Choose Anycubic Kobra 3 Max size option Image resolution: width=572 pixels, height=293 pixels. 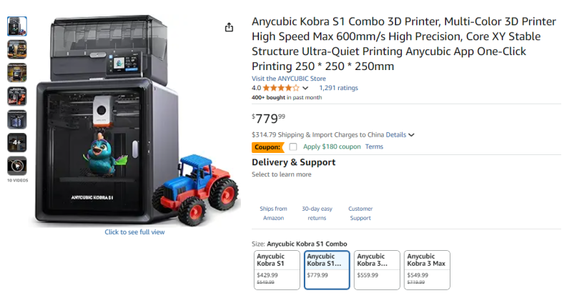pyautogui.click(x=427, y=270)
